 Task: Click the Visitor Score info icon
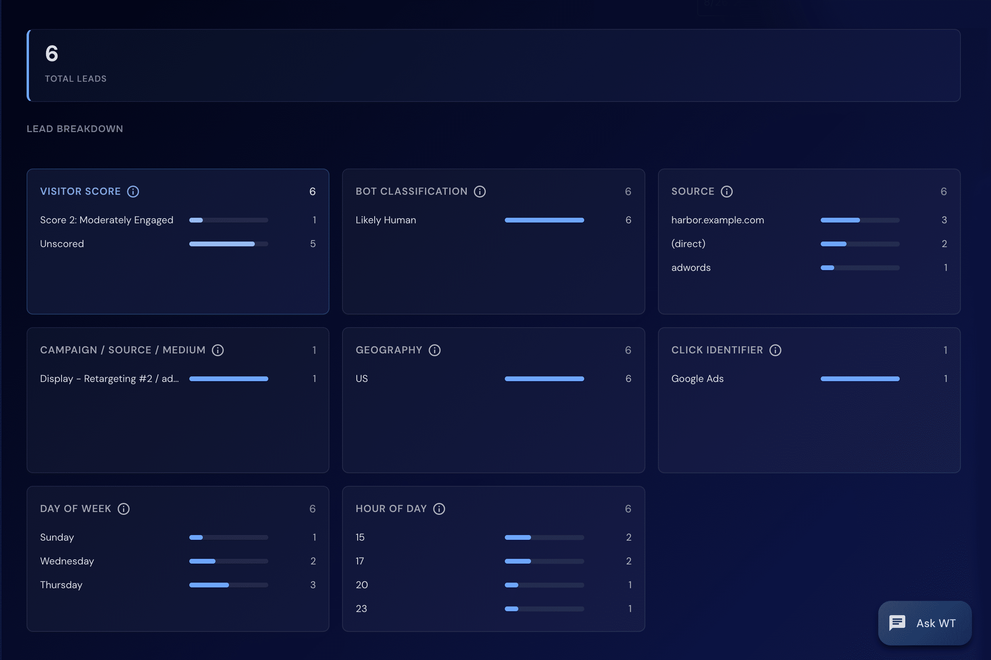(133, 192)
